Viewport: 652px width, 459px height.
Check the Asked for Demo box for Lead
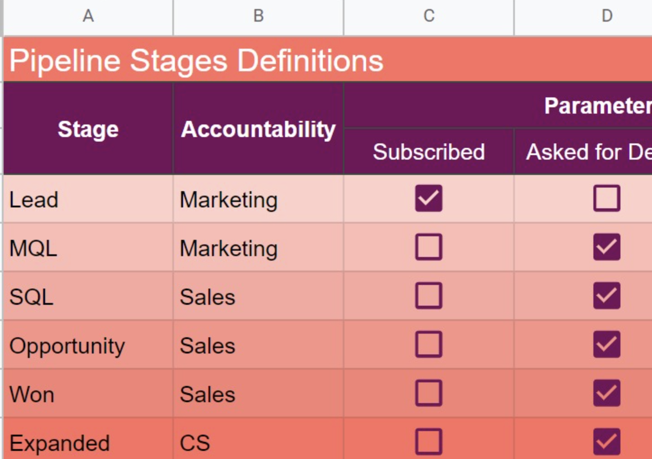coord(606,197)
